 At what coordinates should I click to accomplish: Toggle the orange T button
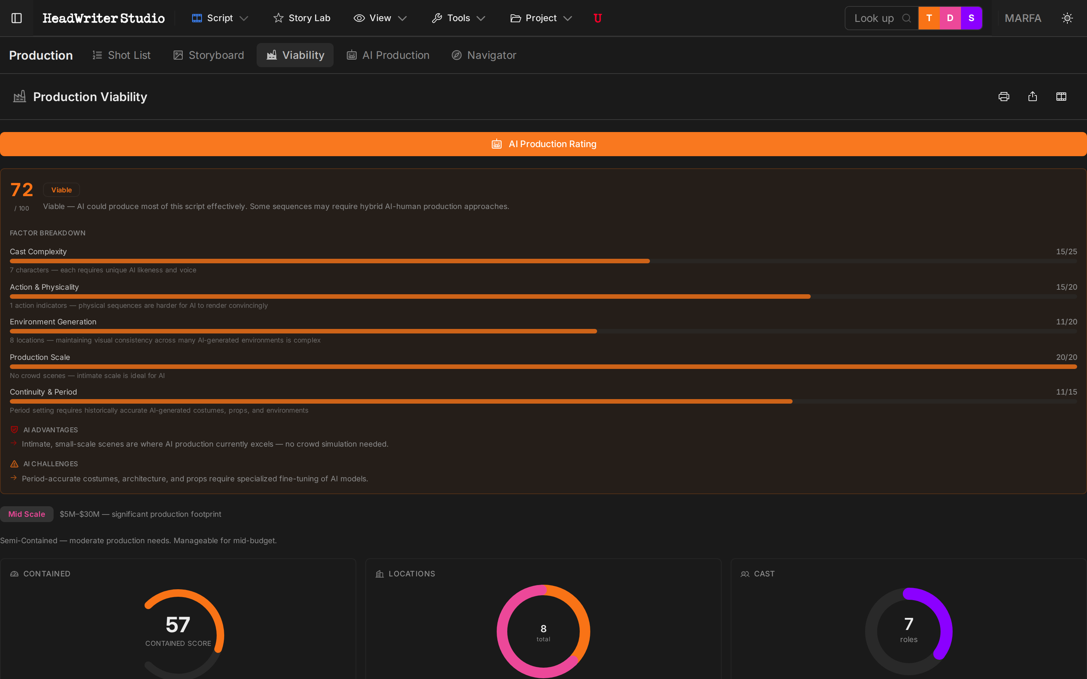929,18
